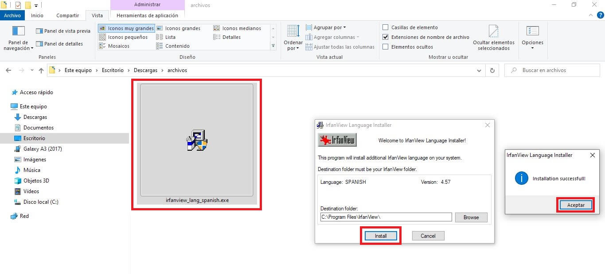Switch to the Vista tab
This screenshot has height=274, width=605.
(97, 15)
